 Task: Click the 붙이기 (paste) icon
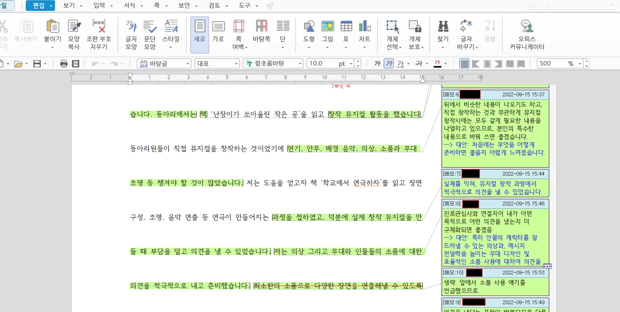pos(52,27)
